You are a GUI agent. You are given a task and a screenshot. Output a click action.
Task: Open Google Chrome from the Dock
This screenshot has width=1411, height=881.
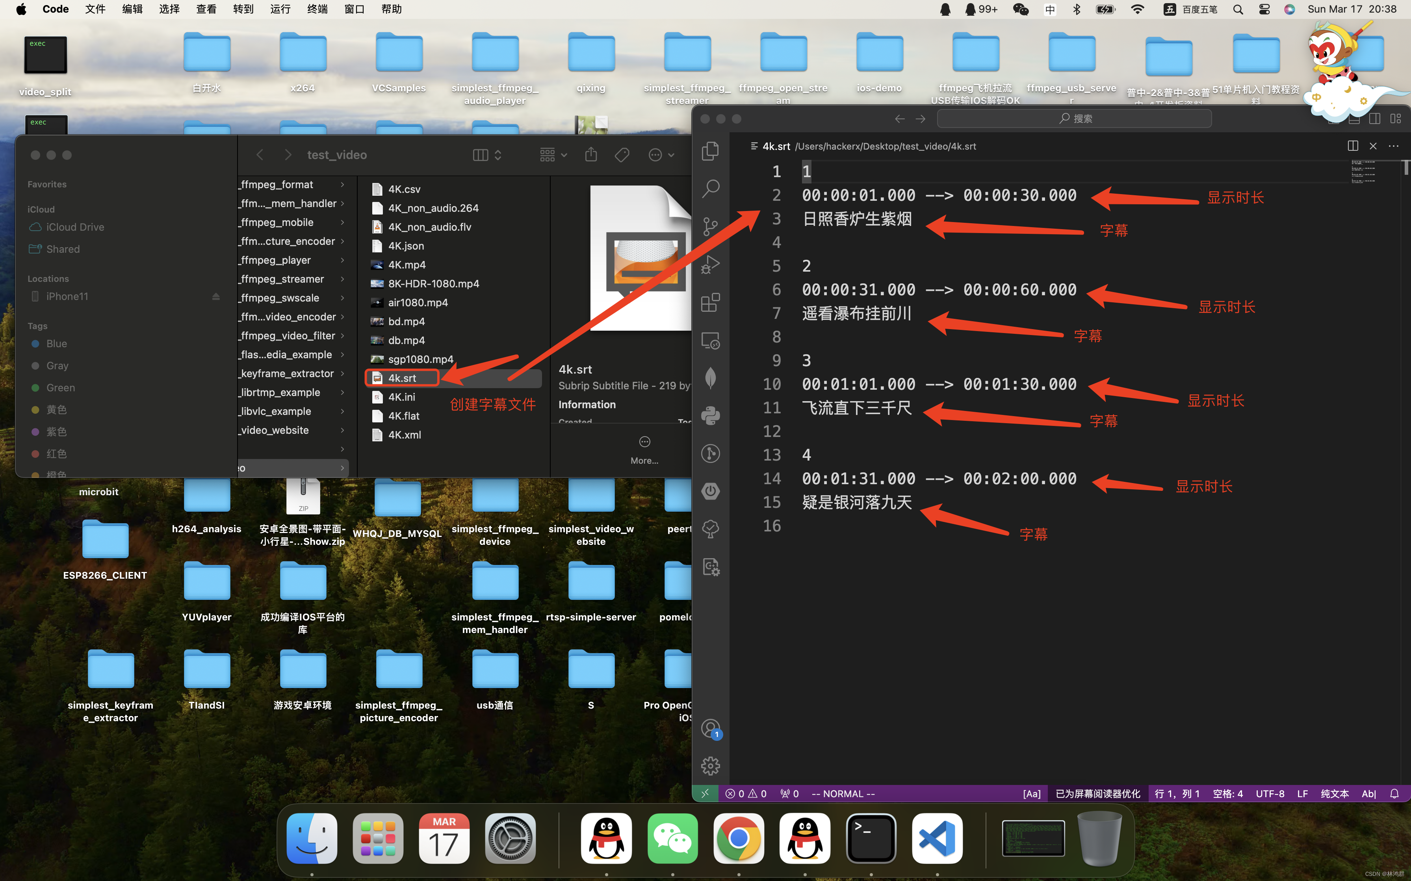[739, 838]
